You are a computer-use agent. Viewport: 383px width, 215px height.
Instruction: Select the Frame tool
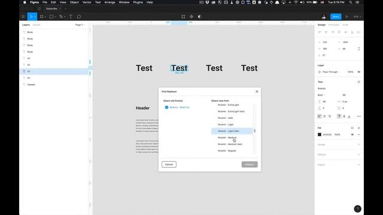[x=41, y=17]
